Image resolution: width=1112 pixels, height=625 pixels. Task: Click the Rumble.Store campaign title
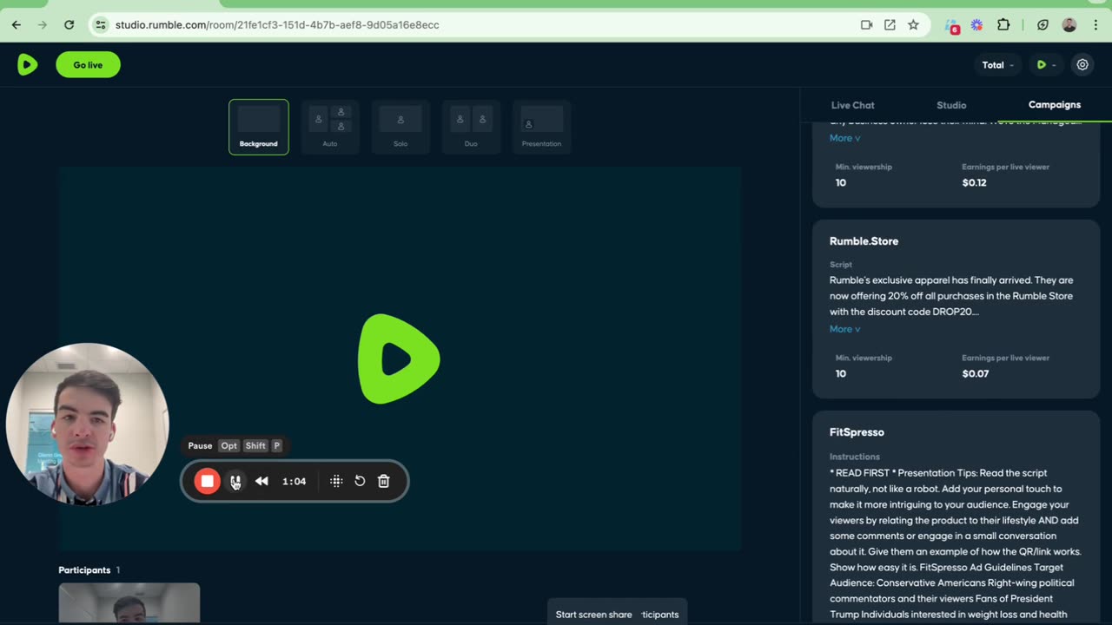click(864, 241)
